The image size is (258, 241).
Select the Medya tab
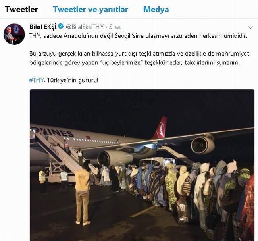[156, 9]
